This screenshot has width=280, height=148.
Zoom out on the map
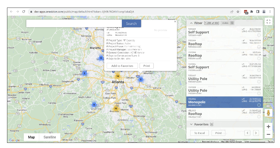268,134
